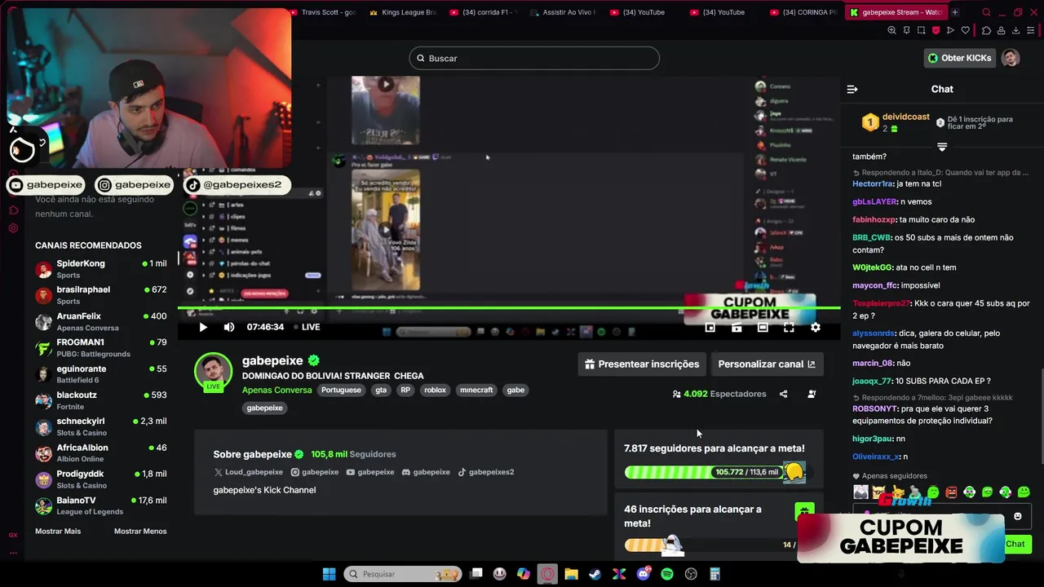The width and height of the screenshot is (1044, 587).
Task: Click the subscriptions goal progress bar
Action: (710, 545)
